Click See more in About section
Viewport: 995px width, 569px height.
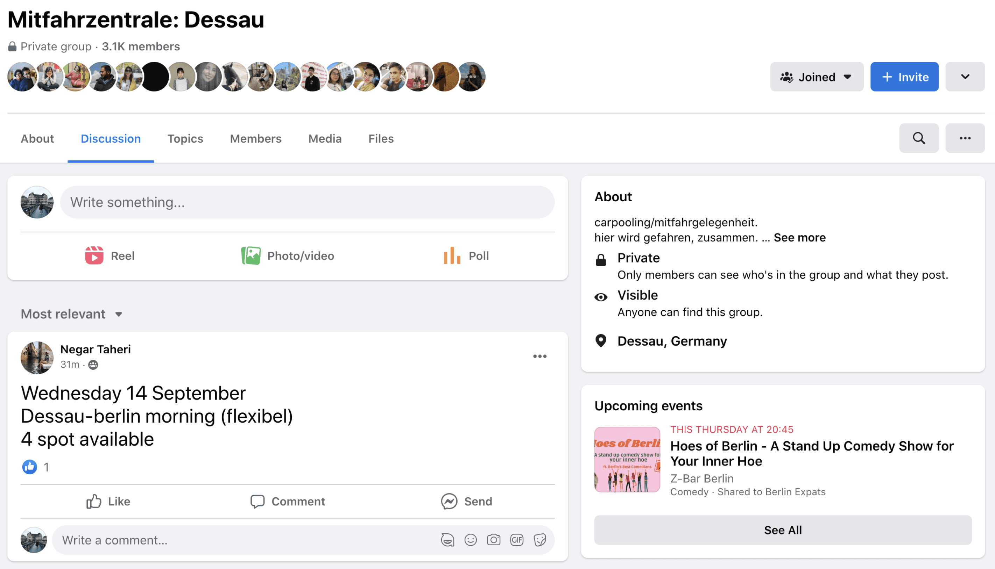799,237
